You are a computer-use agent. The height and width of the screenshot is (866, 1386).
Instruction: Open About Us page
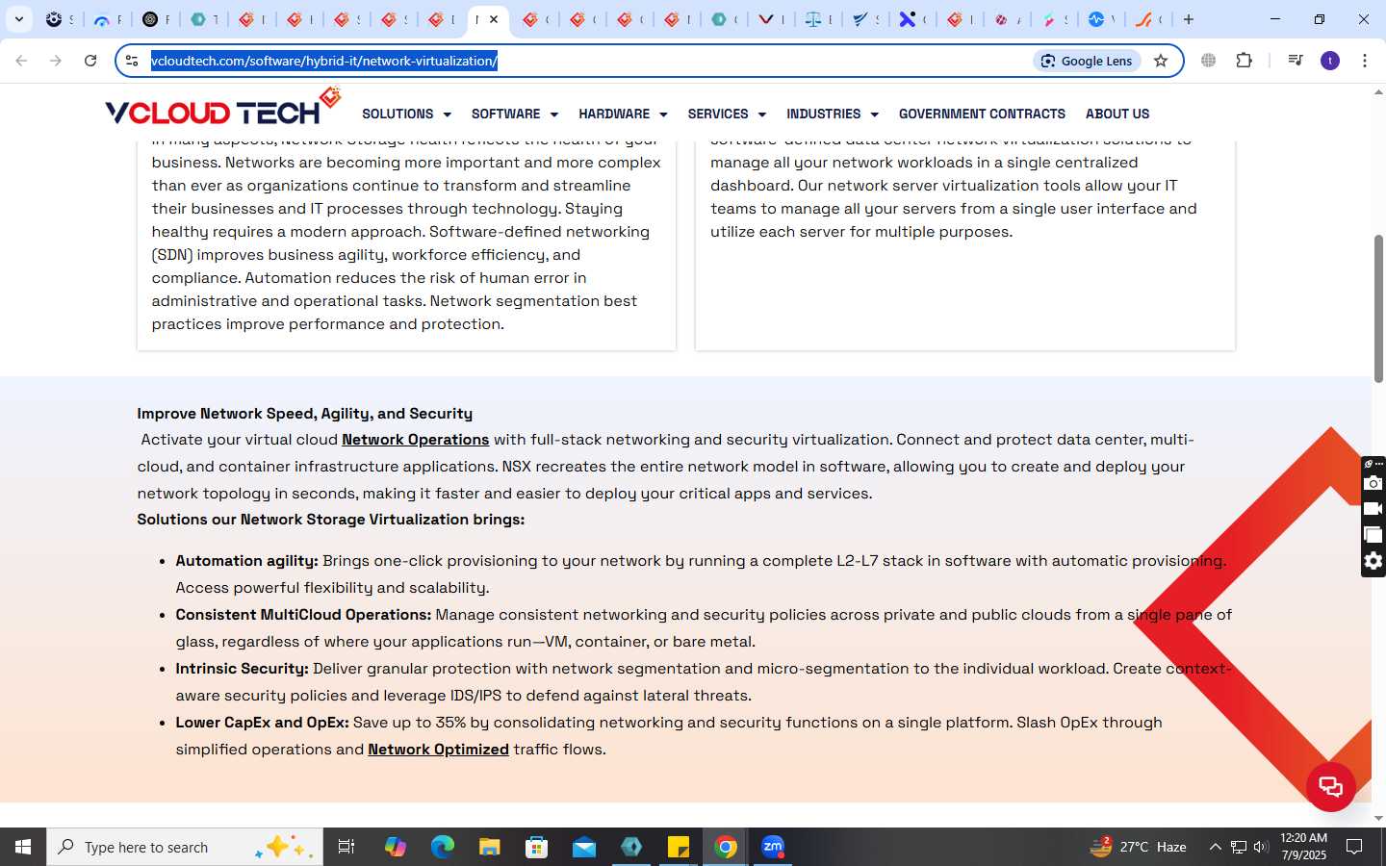(1117, 114)
